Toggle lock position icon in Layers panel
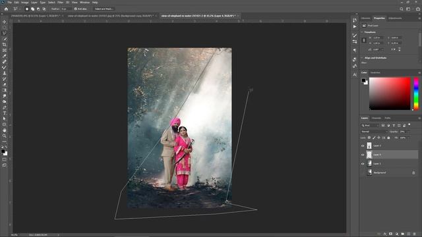This screenshot has height=237, width=422. coord(378,138)
